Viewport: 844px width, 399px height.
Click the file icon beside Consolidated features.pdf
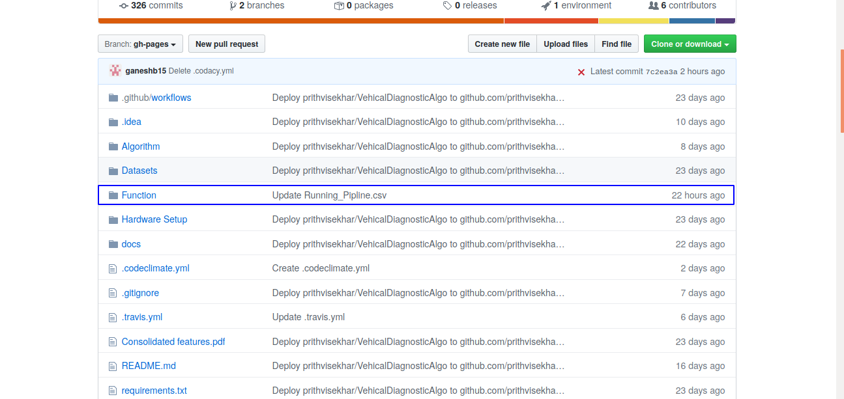pyautogui.click(x=113, y=342)
